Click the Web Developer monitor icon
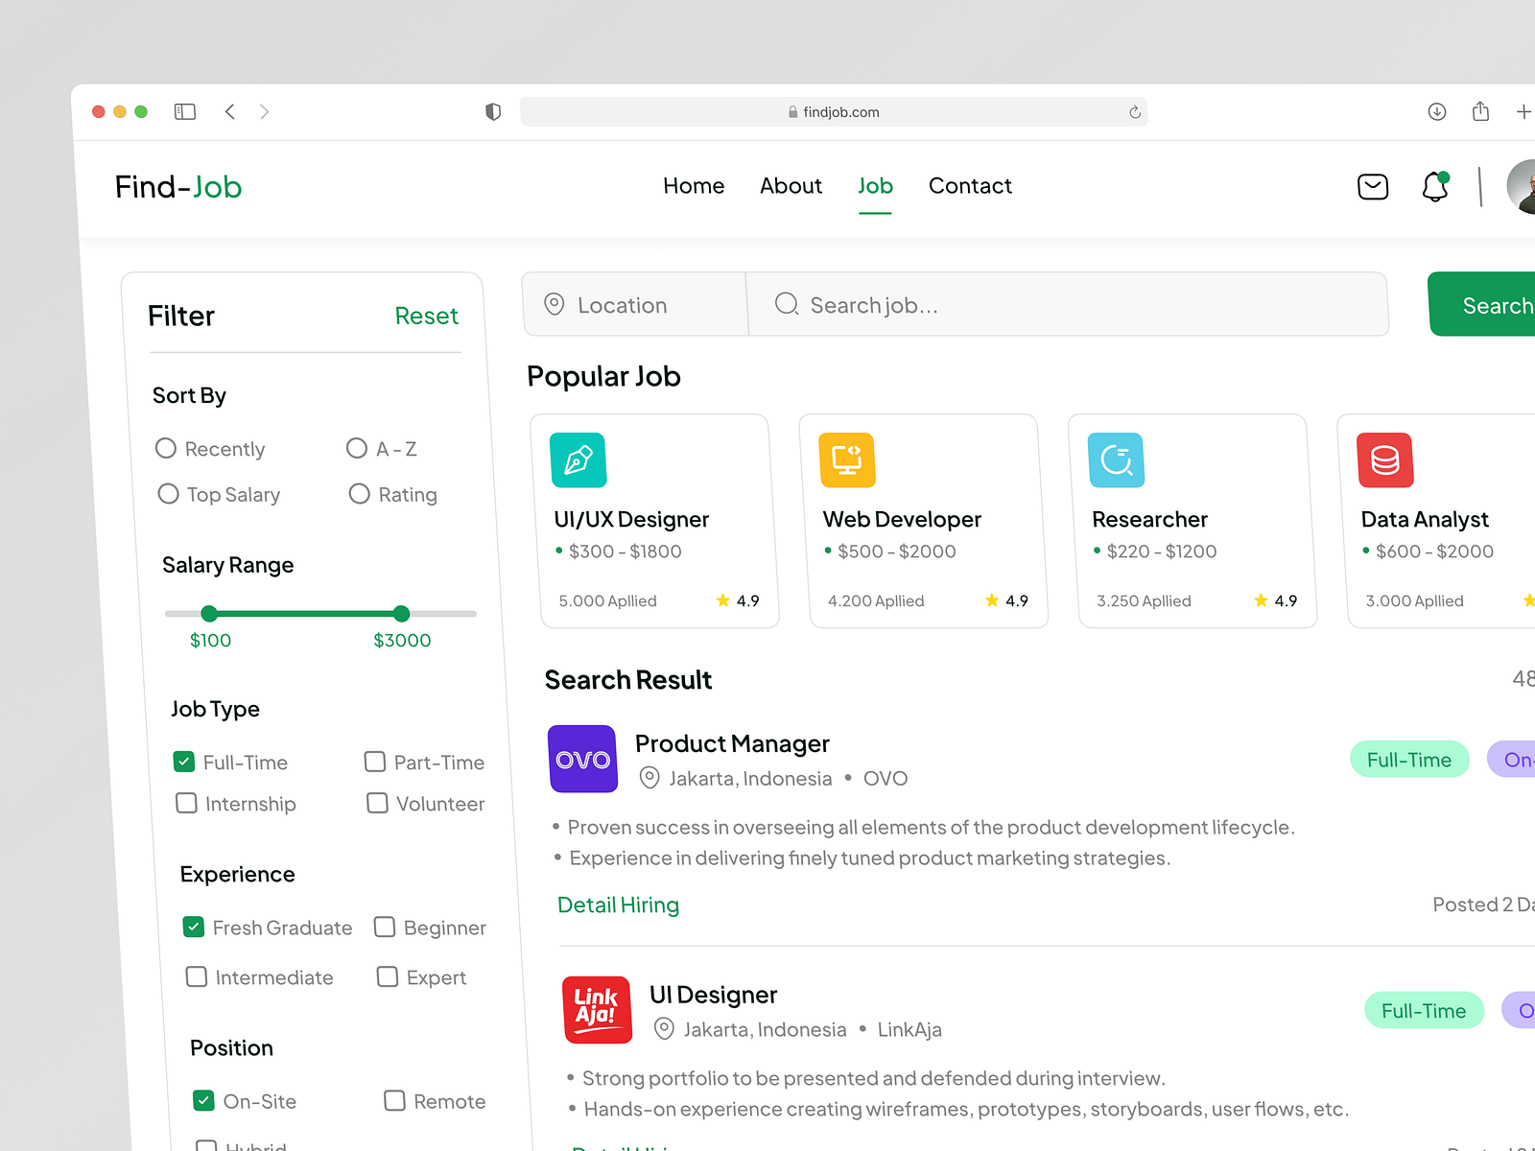 [x=845, y=459]
